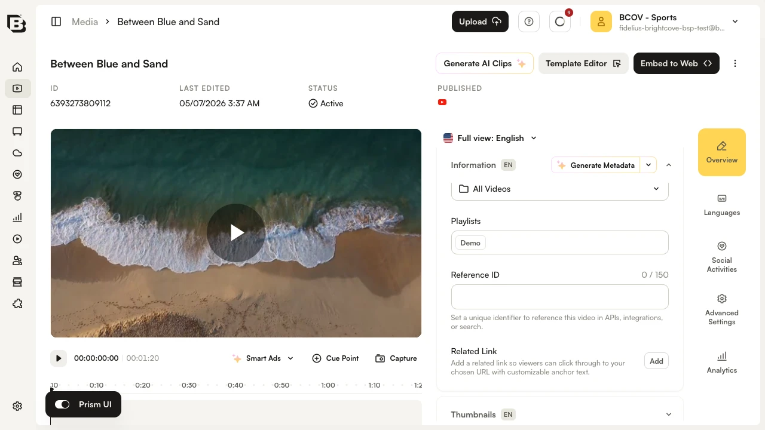Click the users icon in sidebar
This screenshot has width=765, height=430.
click(x=17, y=260)
